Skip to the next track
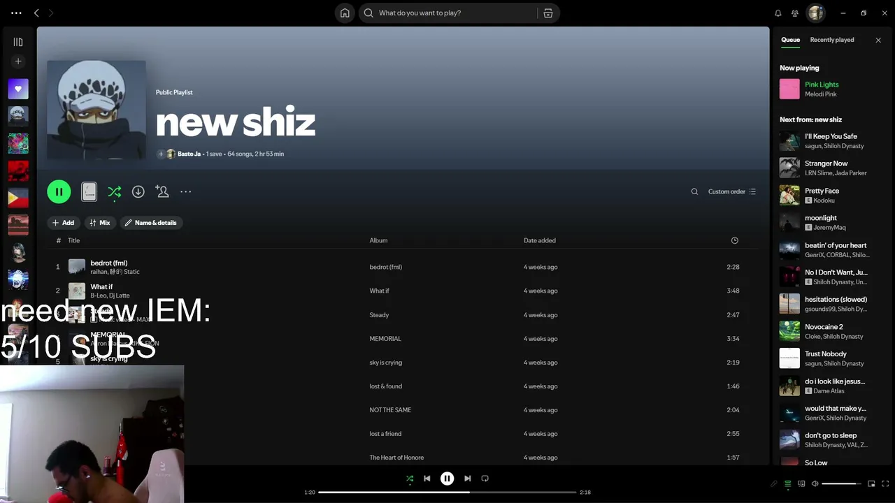Viewport: 895px width, 503px height. click(467, 479)
